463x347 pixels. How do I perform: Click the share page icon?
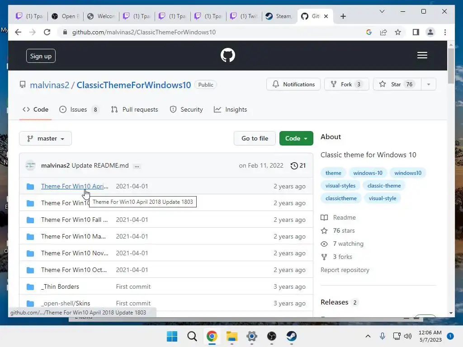[383, 32]
